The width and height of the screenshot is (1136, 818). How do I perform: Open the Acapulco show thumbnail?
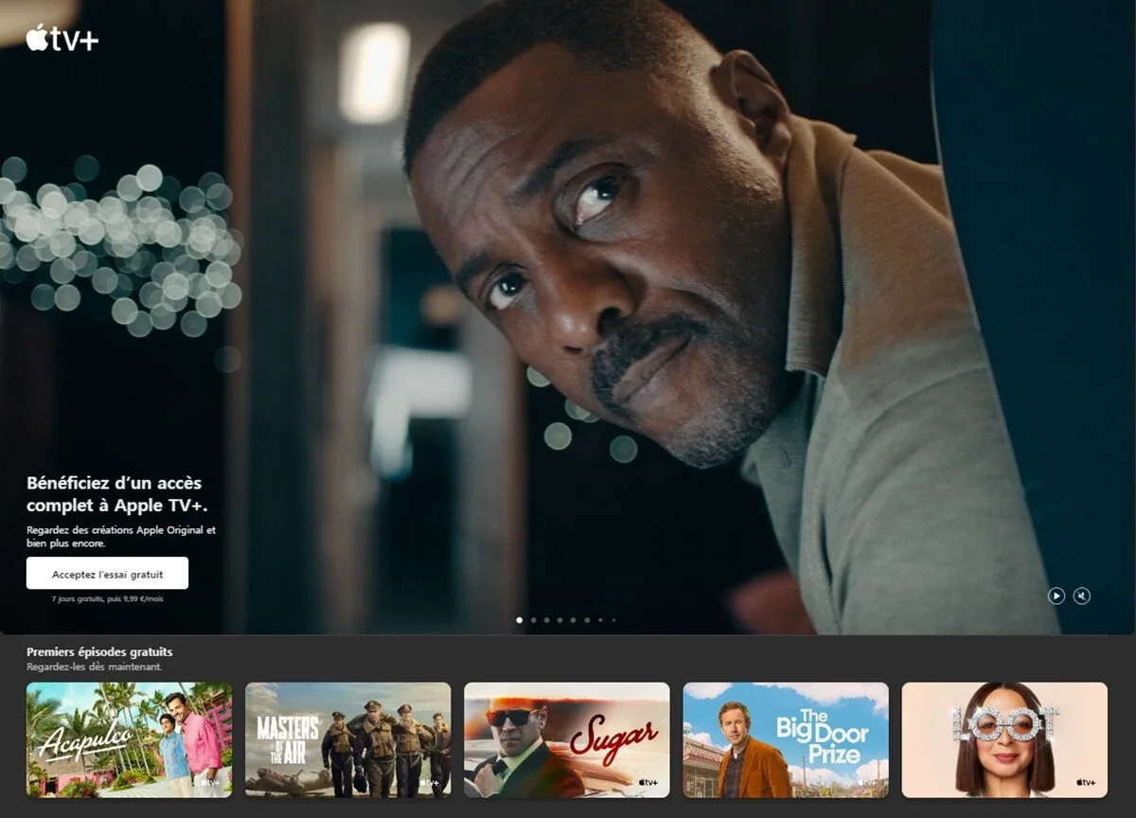click(x=129, y=739)
